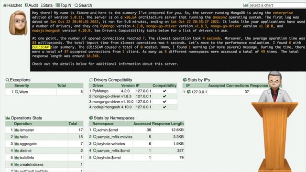Click the PyMongo compatibility checkmark
This screenshot has width=306, height=172.
click(164, 91)
